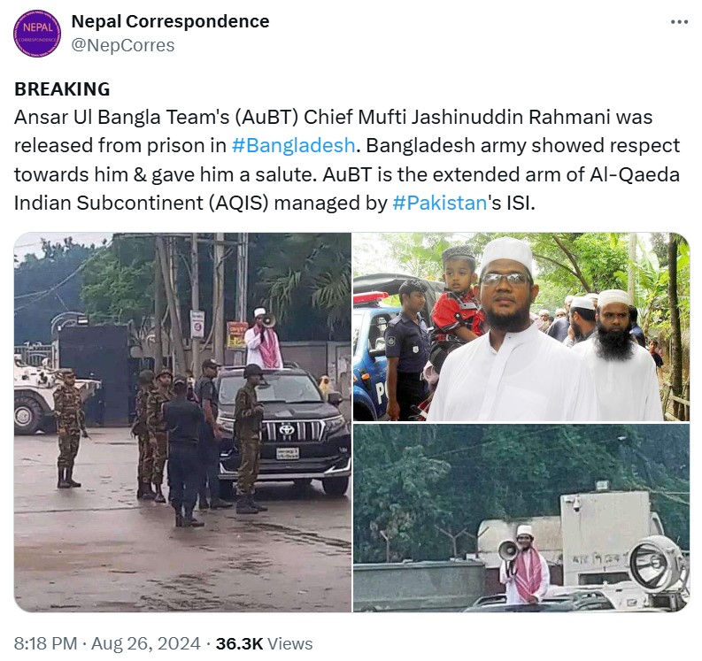Screen dimensions: 702x661
Task: Open the photo of the man holding a megaphone
Action: (521, 518)
